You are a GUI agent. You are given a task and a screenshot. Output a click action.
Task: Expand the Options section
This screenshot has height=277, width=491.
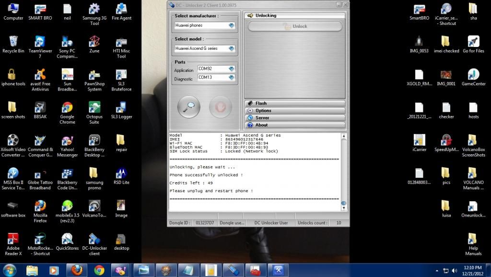[295, 111]
